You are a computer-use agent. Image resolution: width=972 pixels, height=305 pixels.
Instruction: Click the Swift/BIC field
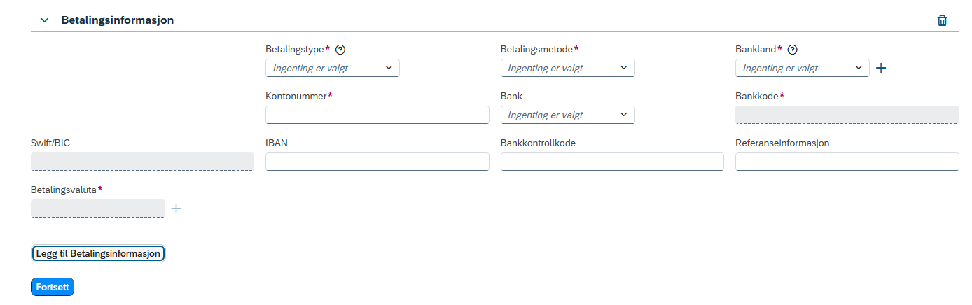[142, 162]
